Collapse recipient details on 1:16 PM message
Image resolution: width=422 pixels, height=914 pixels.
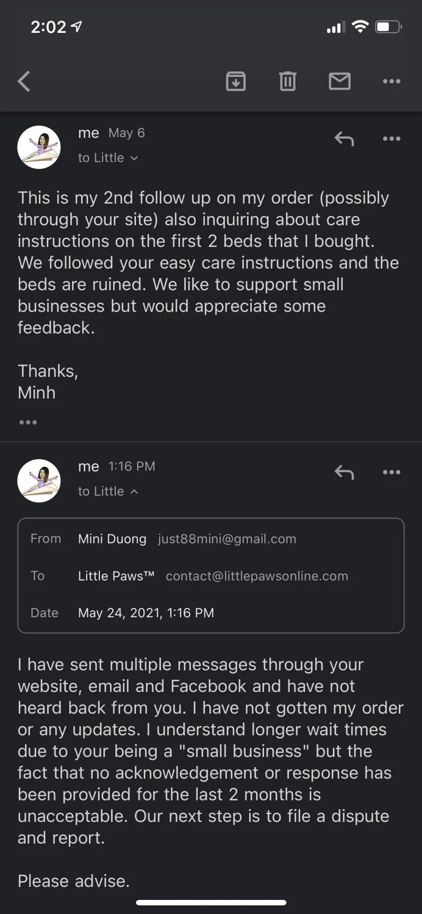coord(108,491)
